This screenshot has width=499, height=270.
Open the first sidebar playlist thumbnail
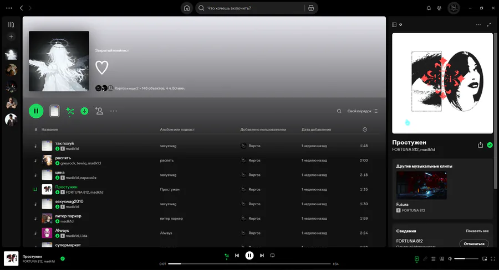[x=11, y=54]
